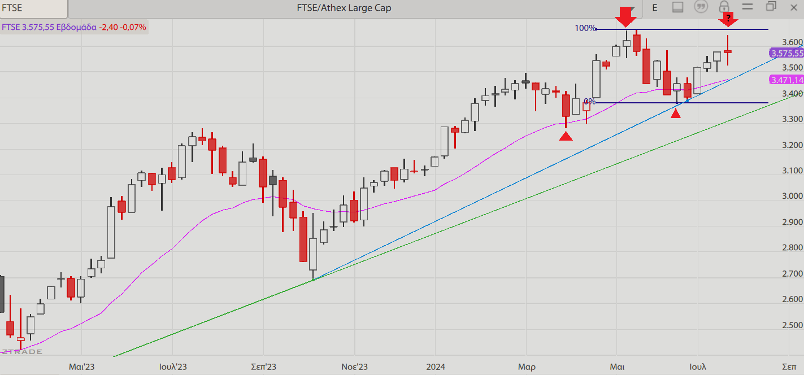Click the 3.600 price axis label
804x375 pixels.
(x=793, y=42)
